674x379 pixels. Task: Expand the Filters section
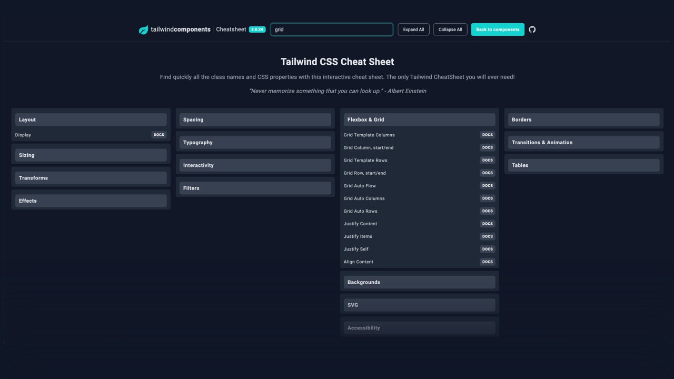pyautogui.click(x=255, y=188)
